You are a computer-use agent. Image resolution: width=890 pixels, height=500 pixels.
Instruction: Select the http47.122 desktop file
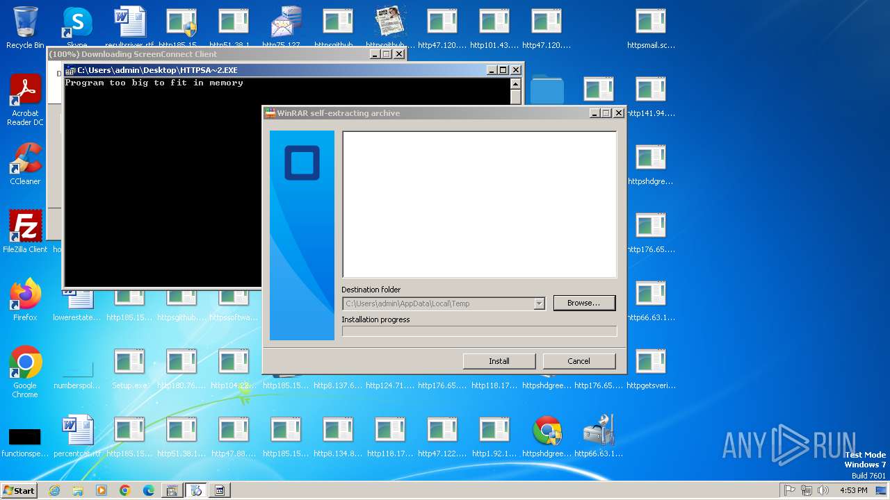[442, 436]
